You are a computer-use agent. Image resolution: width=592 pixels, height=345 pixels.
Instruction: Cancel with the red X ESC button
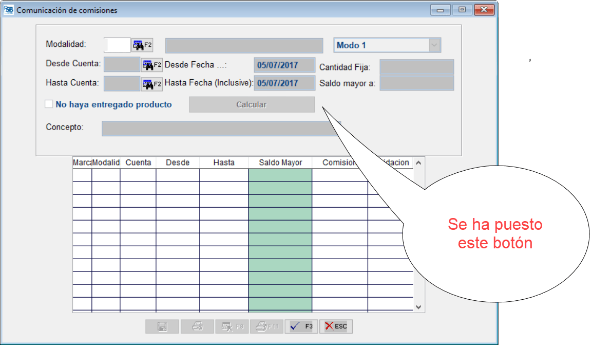tap(336, 326)
